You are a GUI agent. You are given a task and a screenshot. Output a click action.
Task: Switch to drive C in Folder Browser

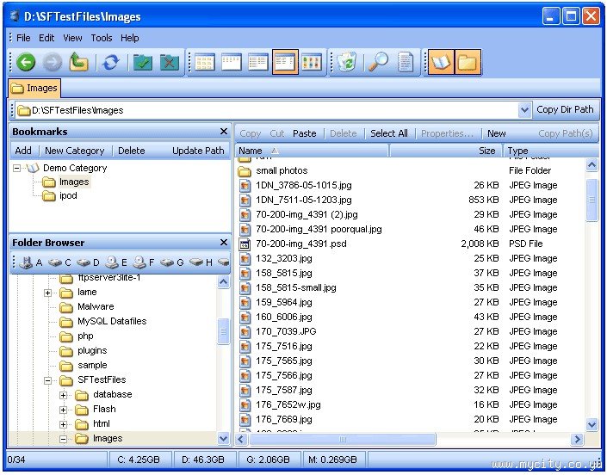pyautogui.click(x=61, y=262)
